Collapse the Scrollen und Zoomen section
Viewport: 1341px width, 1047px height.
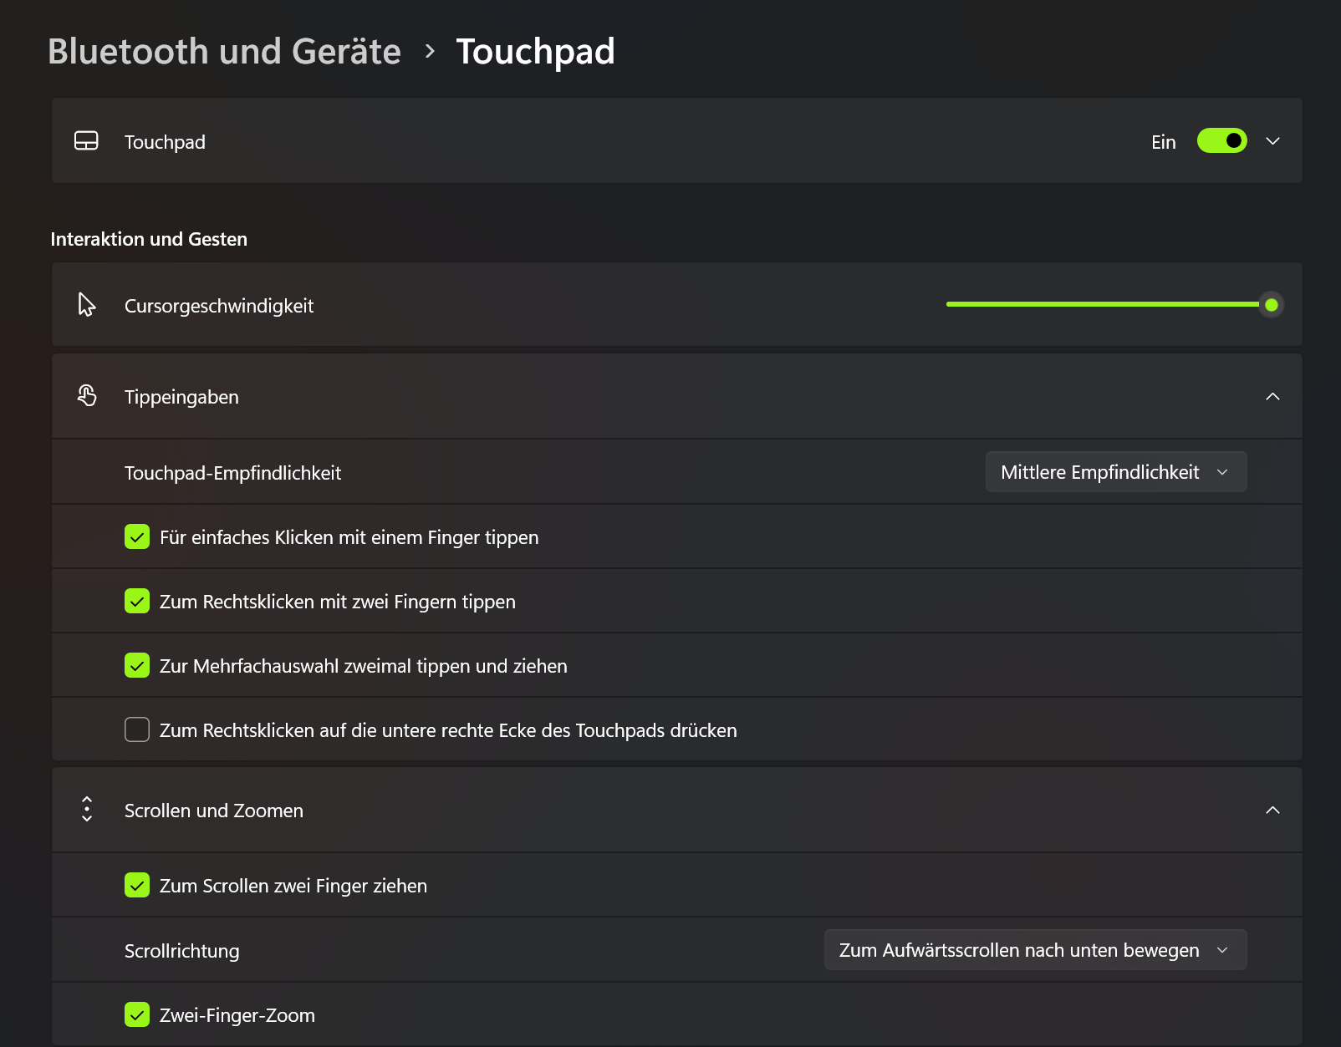point(1272,810)
